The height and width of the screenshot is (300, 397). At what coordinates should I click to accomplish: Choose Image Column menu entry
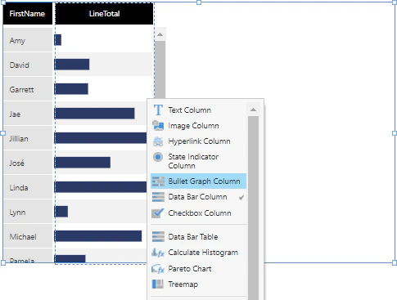pos(198,126)
